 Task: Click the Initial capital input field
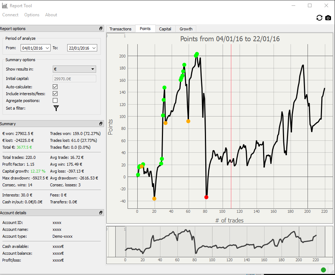74,79
